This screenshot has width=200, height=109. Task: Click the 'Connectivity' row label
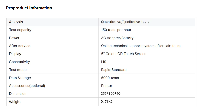click(19, 62)
